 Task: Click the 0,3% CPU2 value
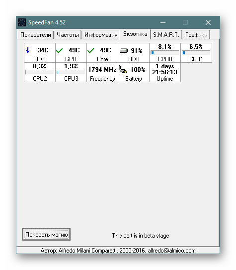(40, 66)
